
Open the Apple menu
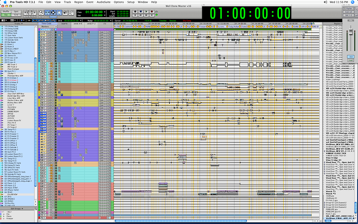pyautogui.click(x=5, y=2)
